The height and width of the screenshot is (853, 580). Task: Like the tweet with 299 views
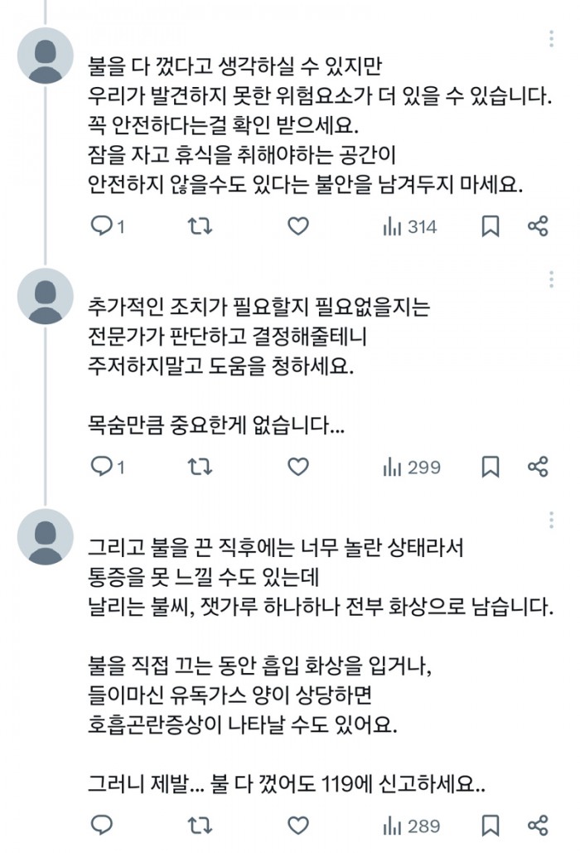[x=298, y=467]
